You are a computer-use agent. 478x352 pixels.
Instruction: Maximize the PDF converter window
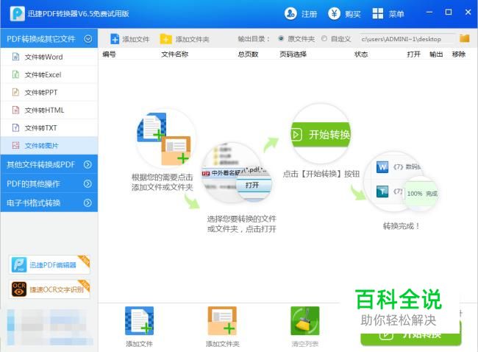pos(449,13)
